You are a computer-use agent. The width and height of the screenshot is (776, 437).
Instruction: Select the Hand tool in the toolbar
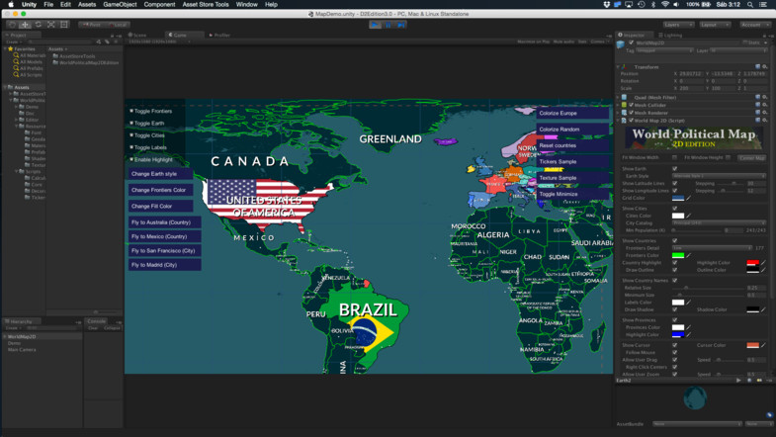tap(12, 25)
